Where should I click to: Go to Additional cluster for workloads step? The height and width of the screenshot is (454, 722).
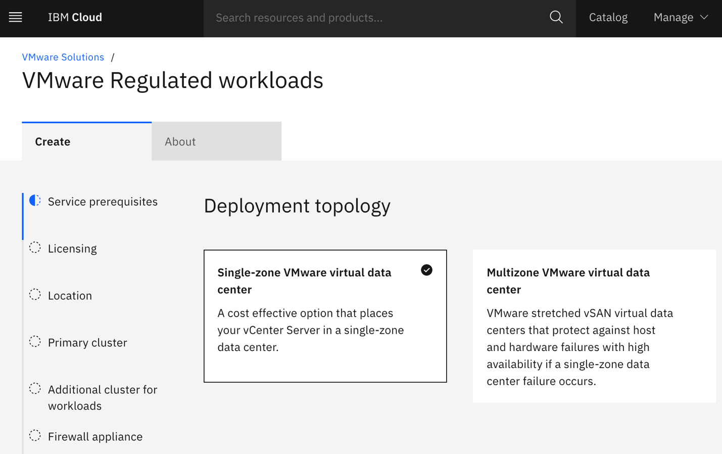[103, 397]
